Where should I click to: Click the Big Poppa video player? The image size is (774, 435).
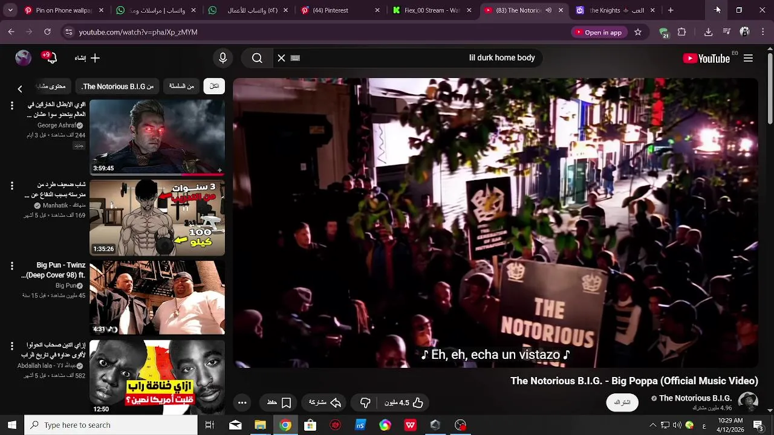[495, 223]
